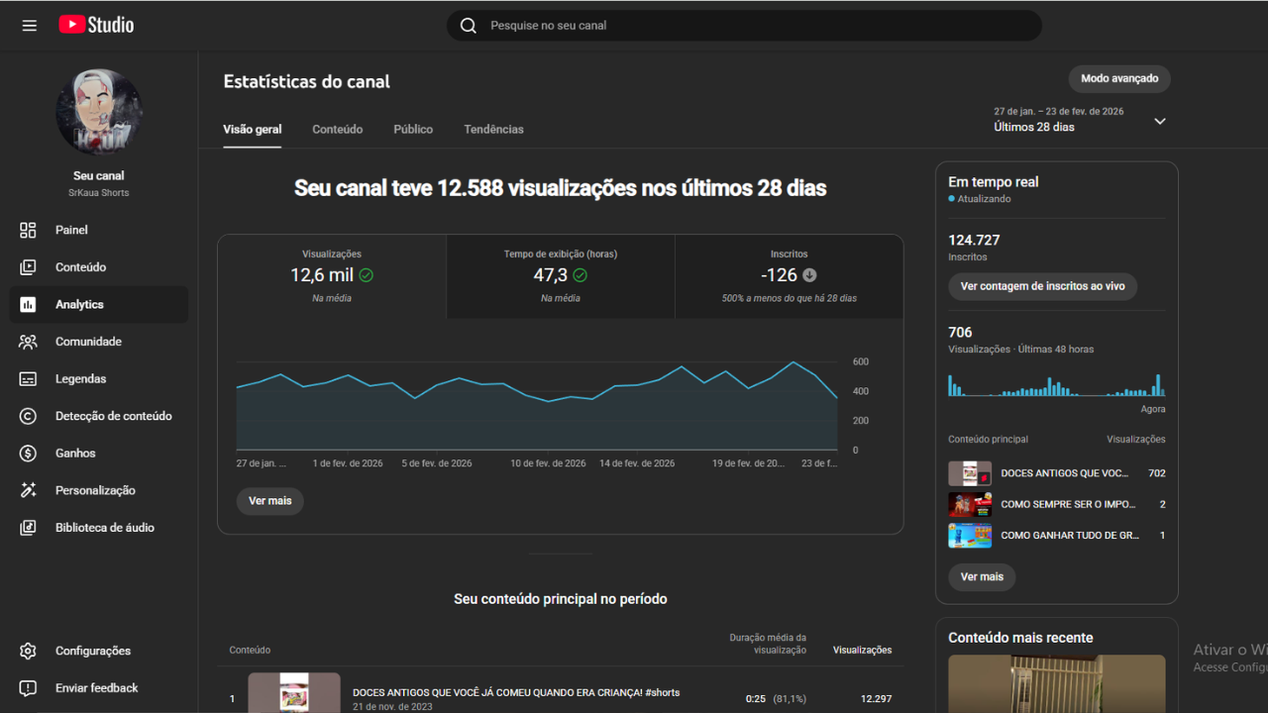Viewport: 1268px width, 713px height.
Task: Click the Biblioteca de áudio icon
Action: pyautogui.click(x=28, y=528)
